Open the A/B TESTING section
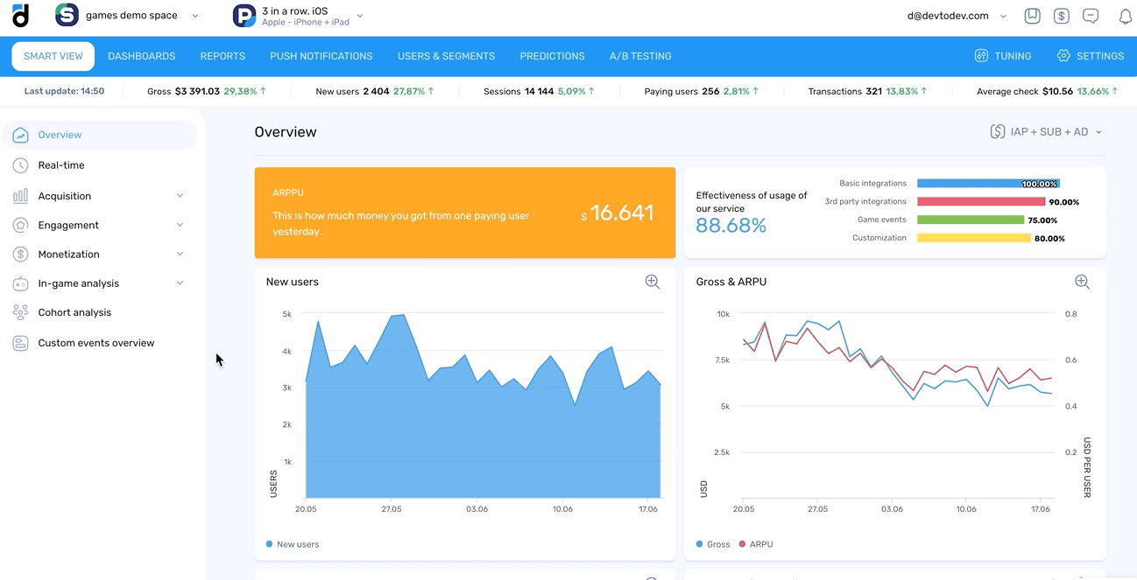The width and height of the screenshot is (1137, 580). [x=640, y=55]
